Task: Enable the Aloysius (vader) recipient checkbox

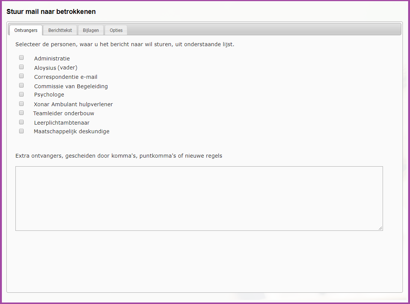Action: point(21,67)
